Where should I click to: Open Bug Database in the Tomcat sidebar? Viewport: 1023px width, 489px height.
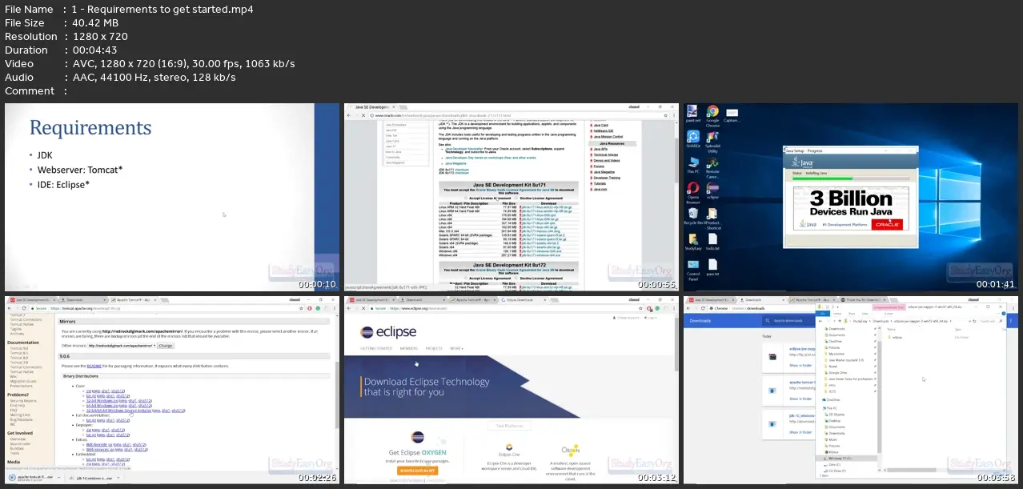click(x=22, y=419)
